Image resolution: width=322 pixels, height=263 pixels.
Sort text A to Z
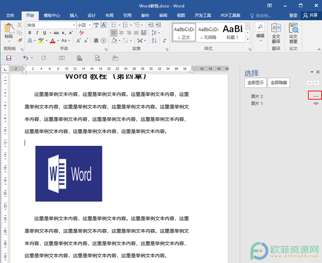(154, 40)
